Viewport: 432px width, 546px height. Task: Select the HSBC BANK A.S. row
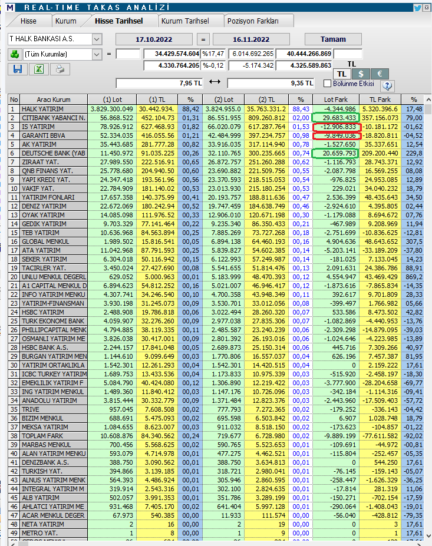point(216,348)
